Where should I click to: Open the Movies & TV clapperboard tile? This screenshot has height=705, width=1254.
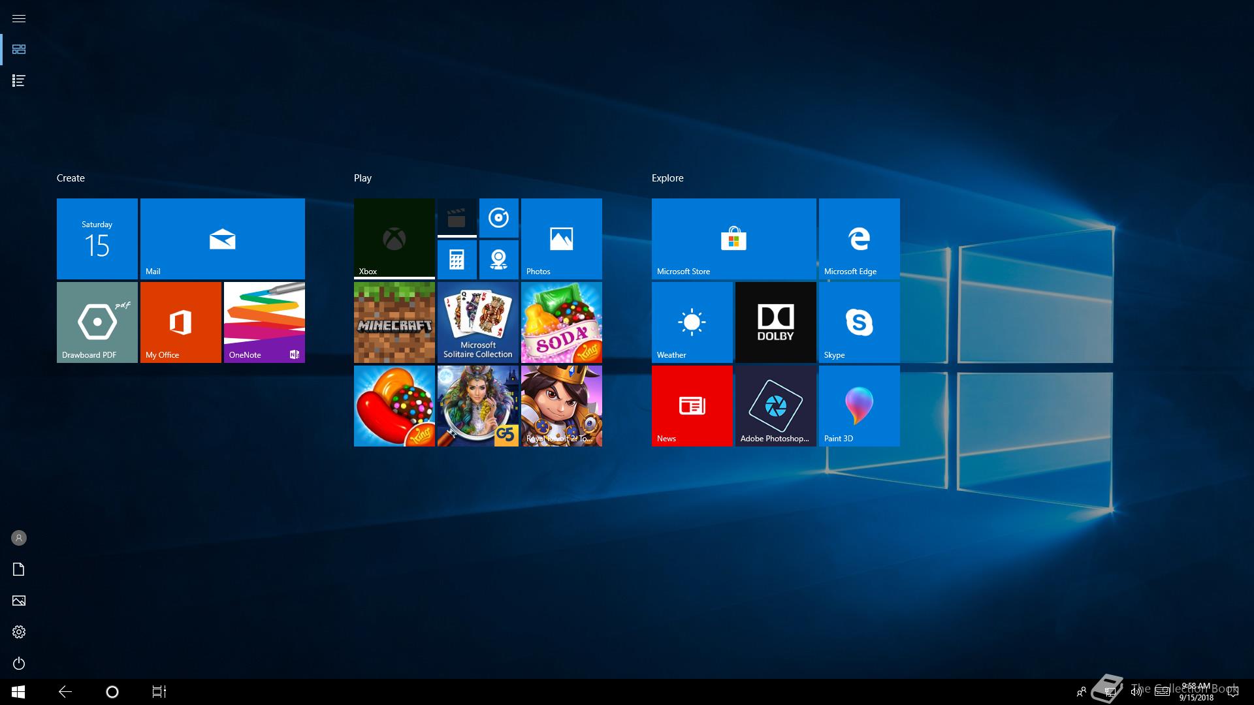tap(457, 218)
